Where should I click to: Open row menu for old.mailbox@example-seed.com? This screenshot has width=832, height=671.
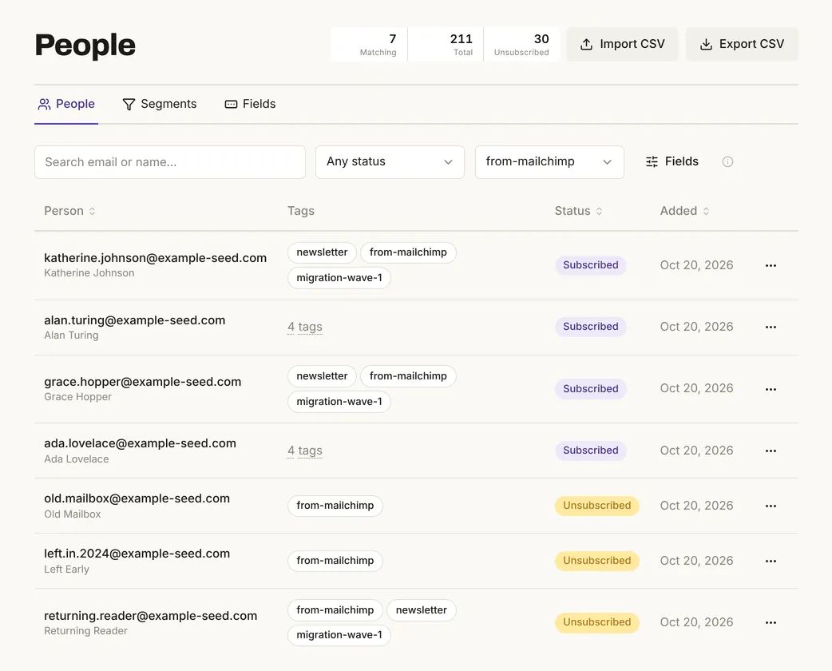[x=771, y=506]
